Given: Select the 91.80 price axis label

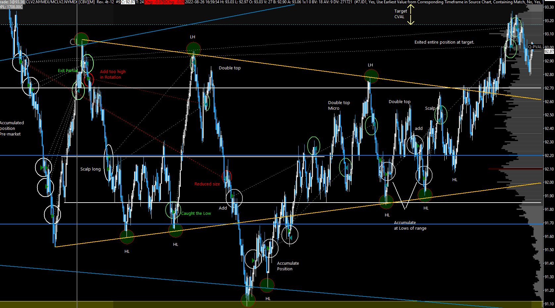Looking at the screenshot, I should pyautogui.click(x=549, y=210).
